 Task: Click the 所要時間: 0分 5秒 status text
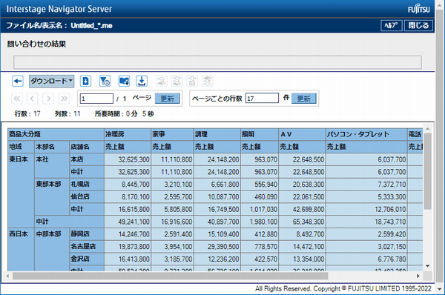(124, 113)
